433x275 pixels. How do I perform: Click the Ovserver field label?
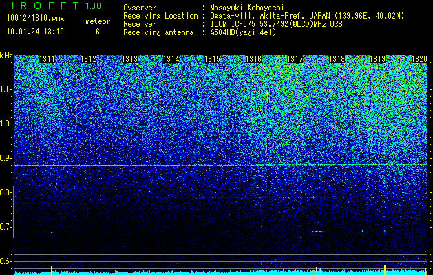[140, 8]
